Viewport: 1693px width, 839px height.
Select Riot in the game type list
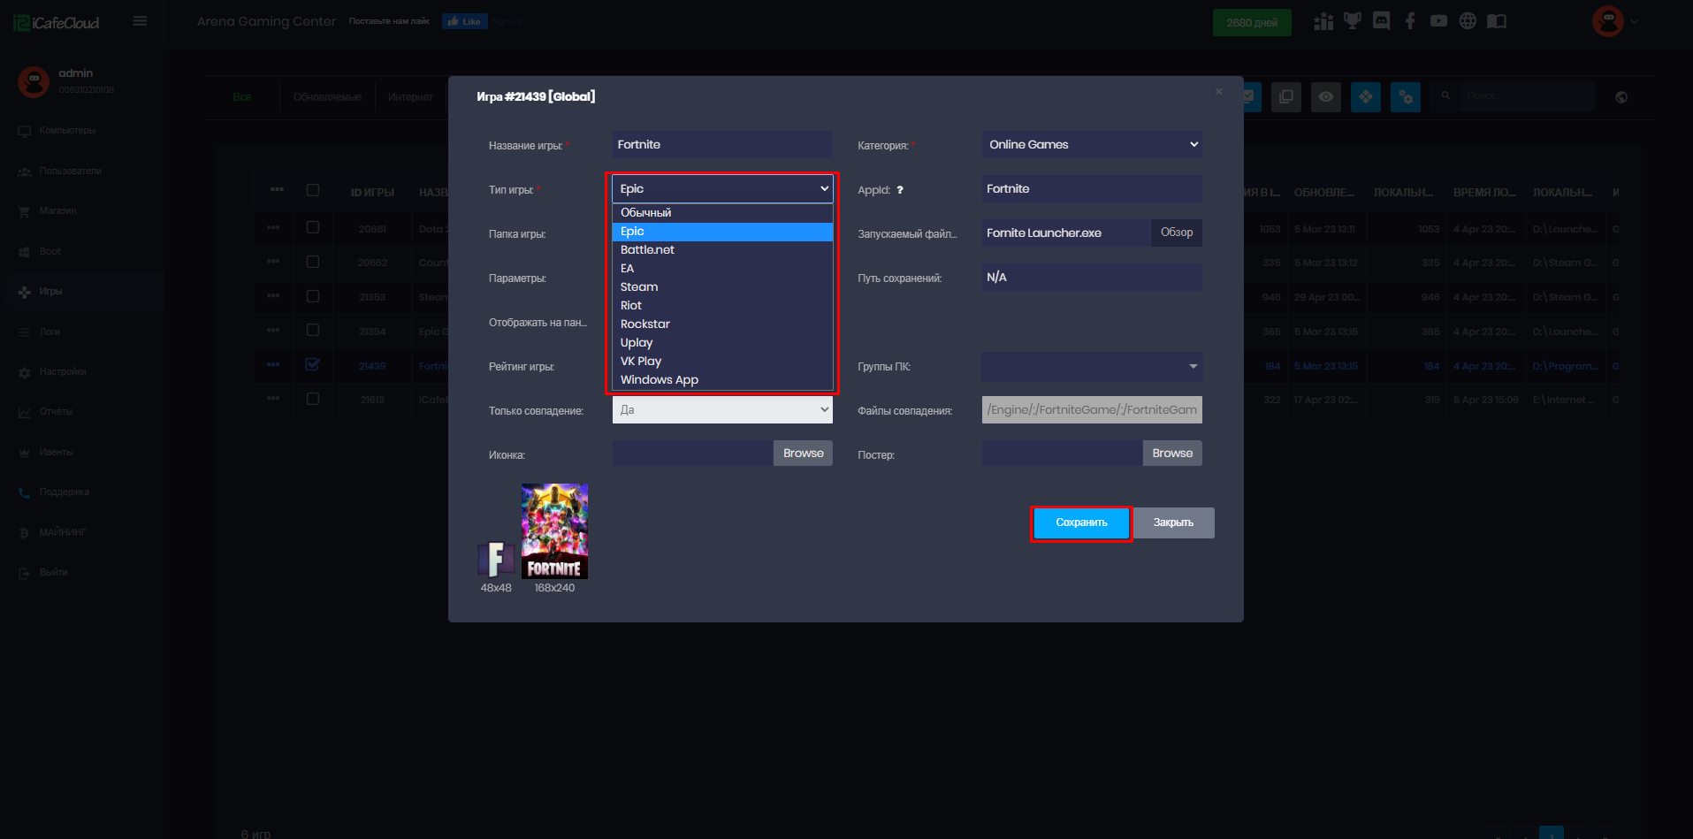(722, 306)
